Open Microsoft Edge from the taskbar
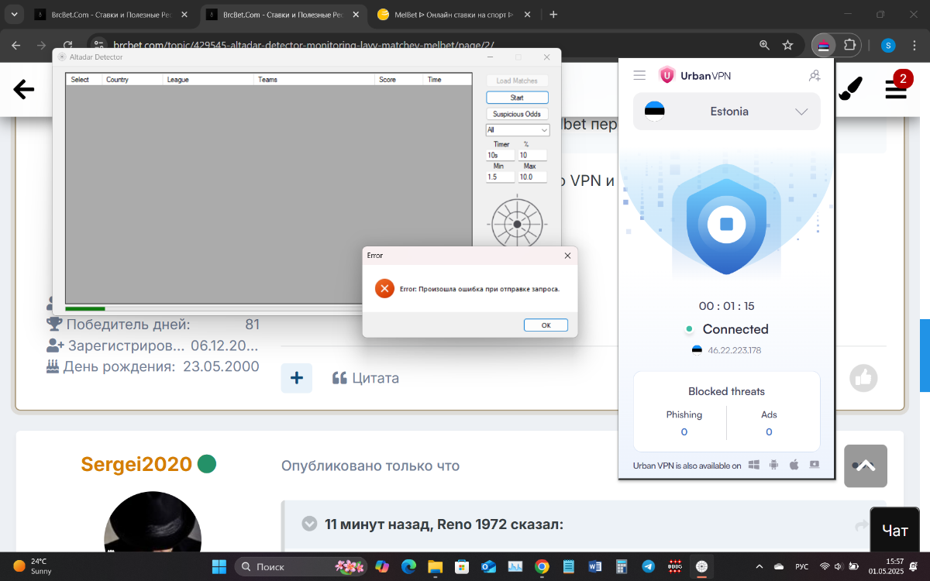Screen dimensions: 930x581 (x=408, y=566)
